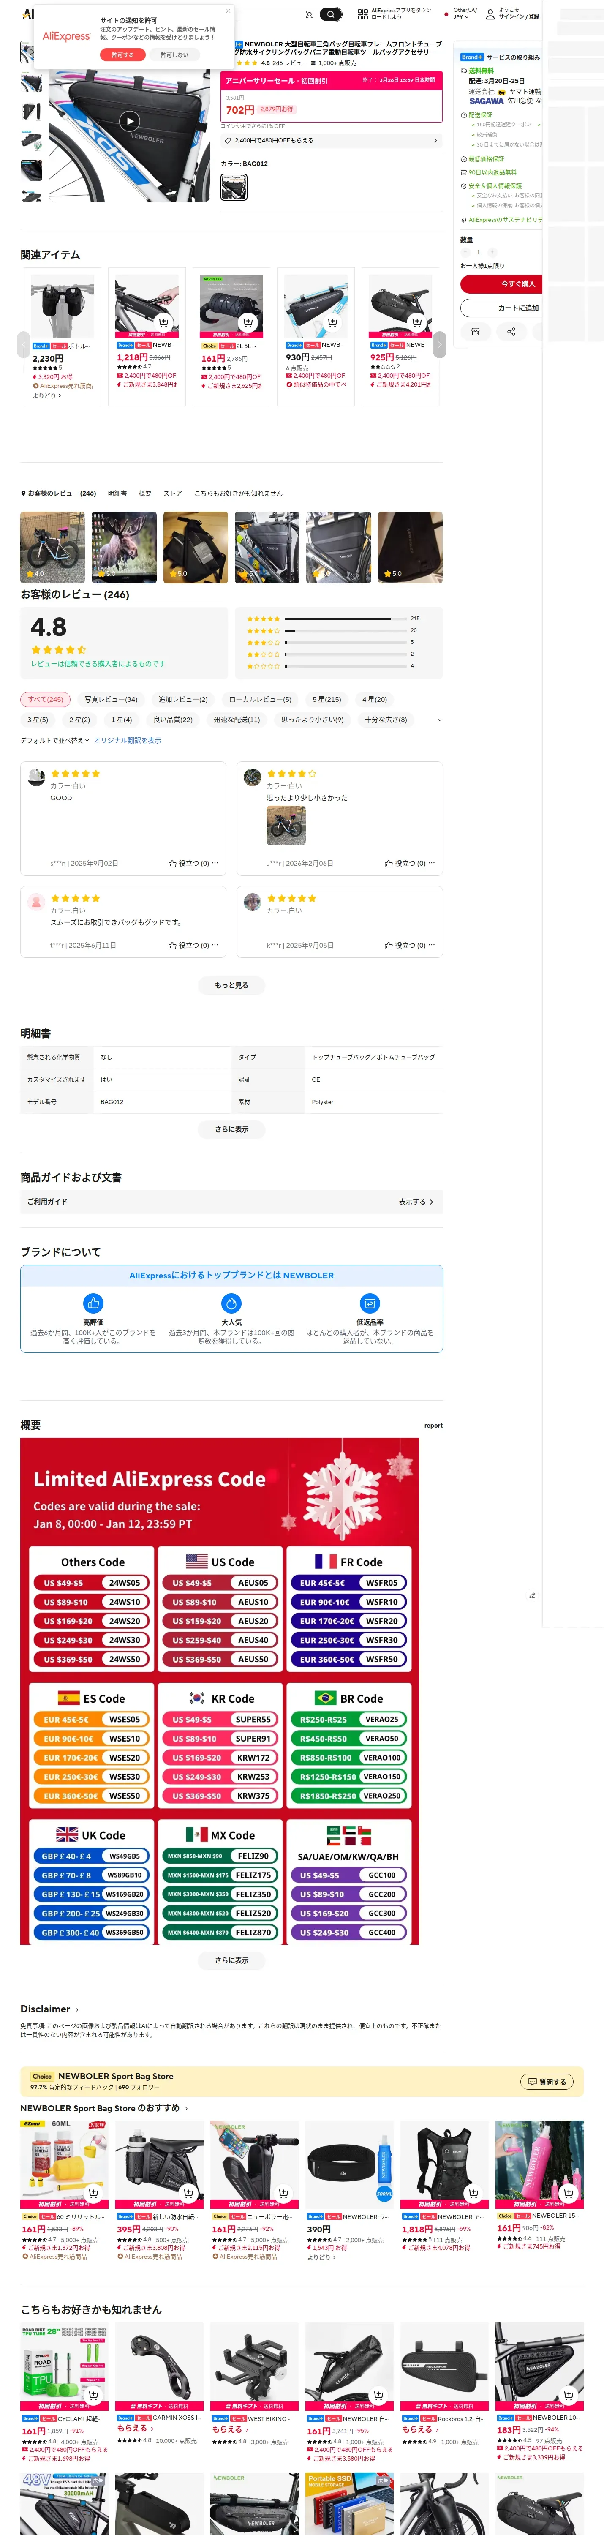The width and height of the screenshot is (604, 2535).
Task: Select the BAG012 color variant swatch
Action: pyautogui.click(x=233, y=187)
